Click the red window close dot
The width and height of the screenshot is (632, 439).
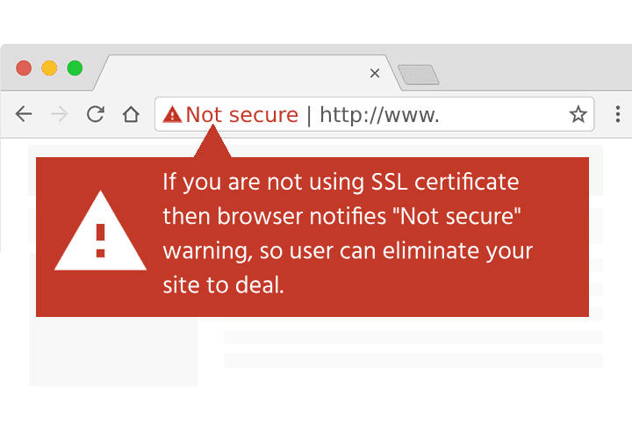[24, 68]
